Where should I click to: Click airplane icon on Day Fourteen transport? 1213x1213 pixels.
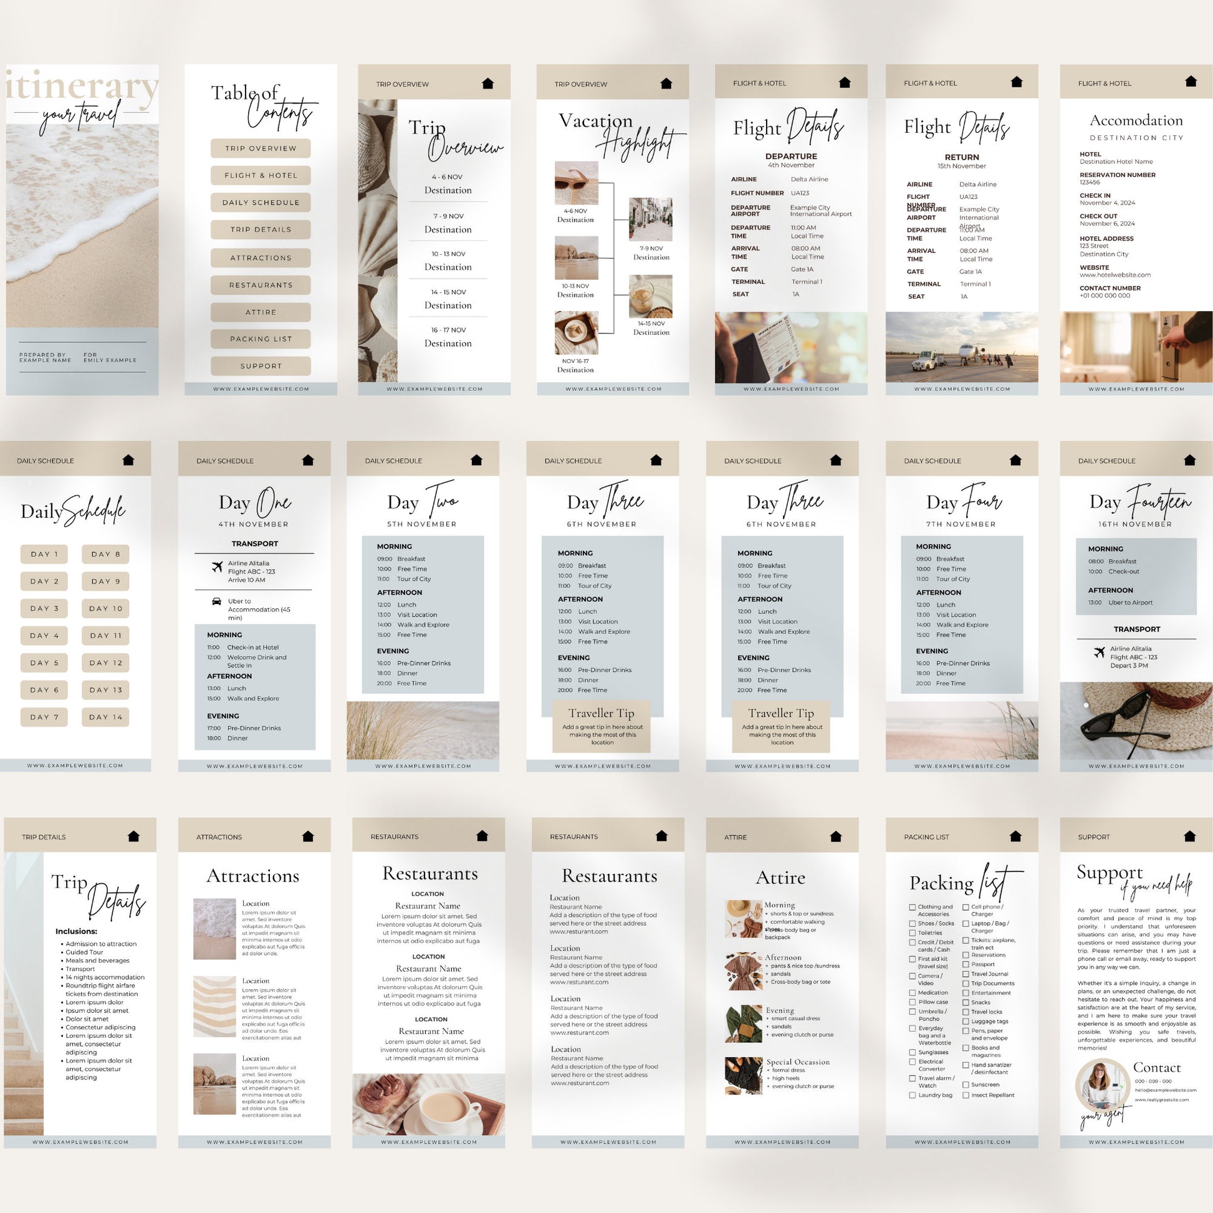[x=1099, y=653]
